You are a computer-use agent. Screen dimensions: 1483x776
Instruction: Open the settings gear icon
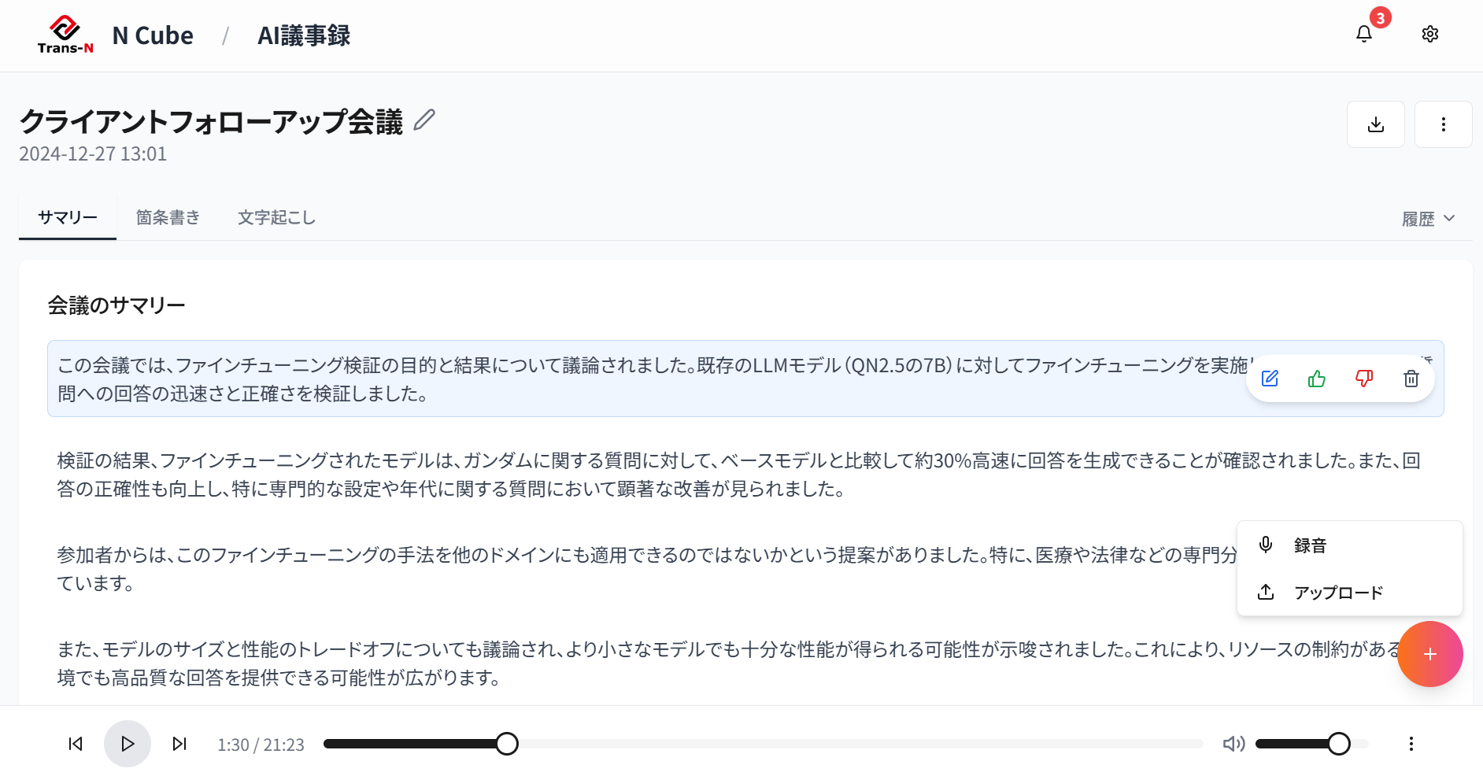[1430, 34]
